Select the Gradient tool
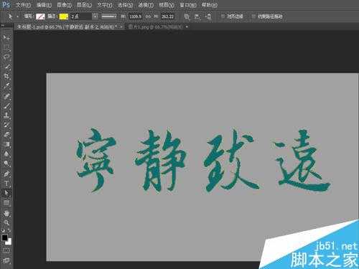Image resolution: width=359 pixels, height=269 pixels. (x=6, y=144)
